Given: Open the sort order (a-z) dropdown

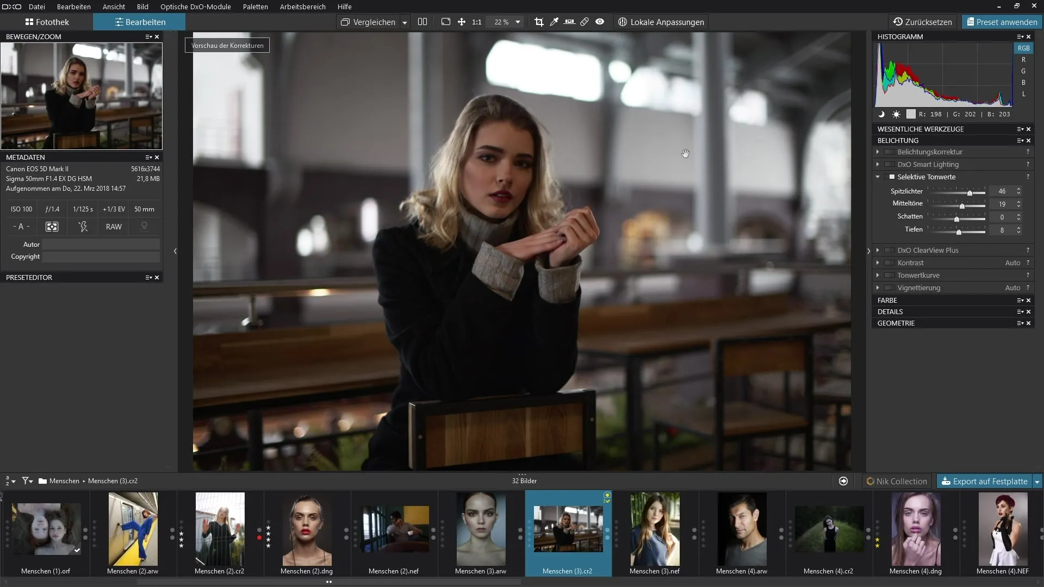Looking at the screenshot, I should [10, 481].
